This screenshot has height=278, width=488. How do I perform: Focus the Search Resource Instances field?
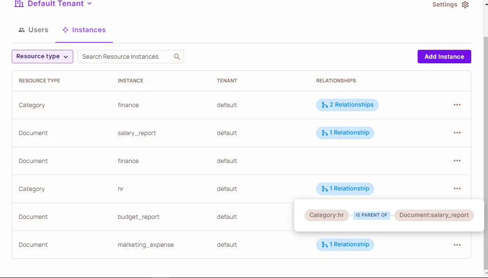[126, 57]
